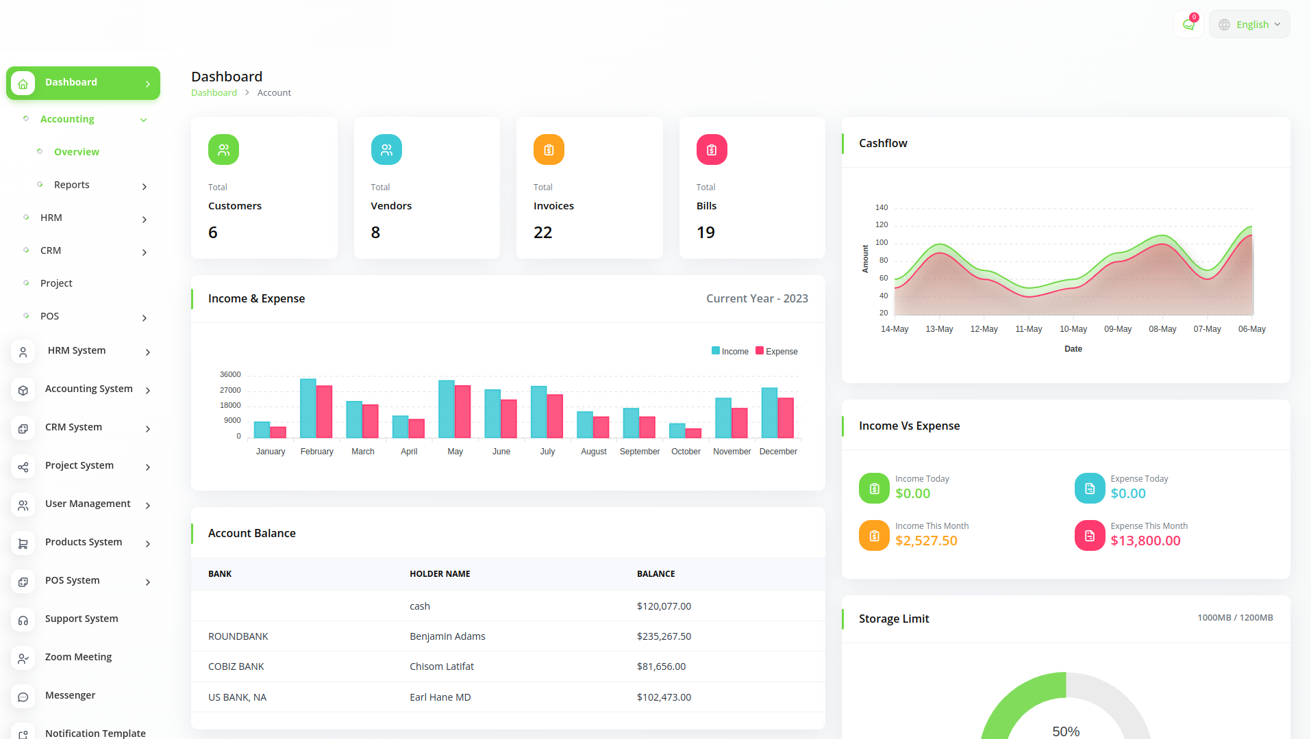Click the green Total Customers icon
This screenshot has width=1311, height=739.
(x=223, y=150)
